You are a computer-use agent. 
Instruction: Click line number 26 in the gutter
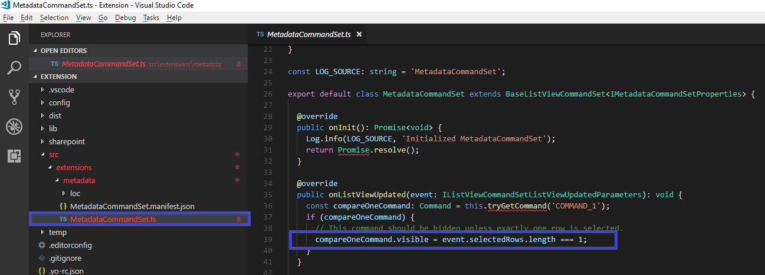pos(268,94)
